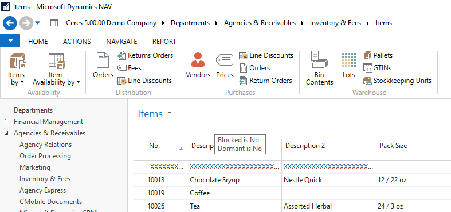Click the Assorted Herbal cell
This screenshot has height=212, width=451.
(308, 206)
